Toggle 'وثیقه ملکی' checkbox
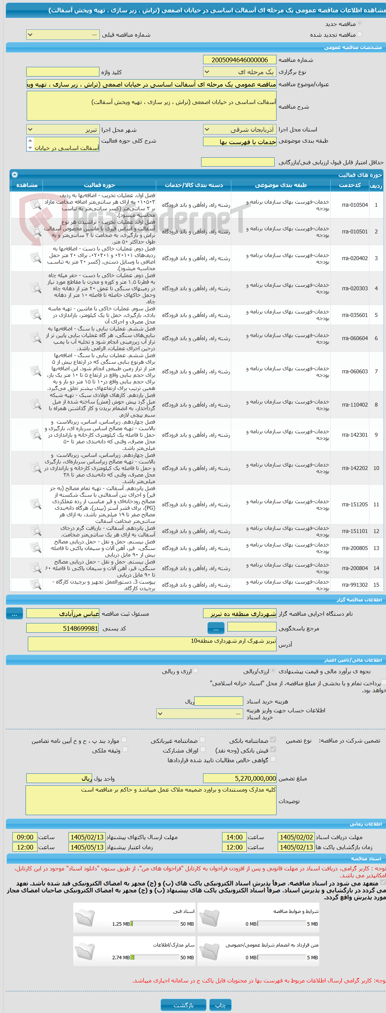The height and width of the screenshot is (1013, 386). [125, 749]
